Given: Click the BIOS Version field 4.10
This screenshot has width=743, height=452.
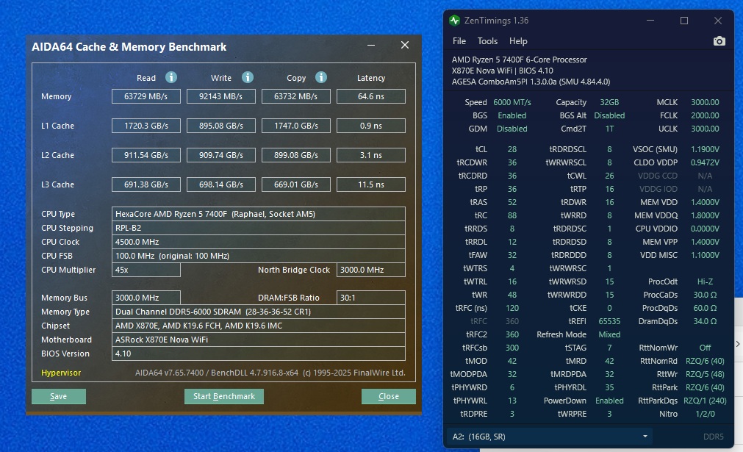Looking at the screenshot, I should pos(258,354).
